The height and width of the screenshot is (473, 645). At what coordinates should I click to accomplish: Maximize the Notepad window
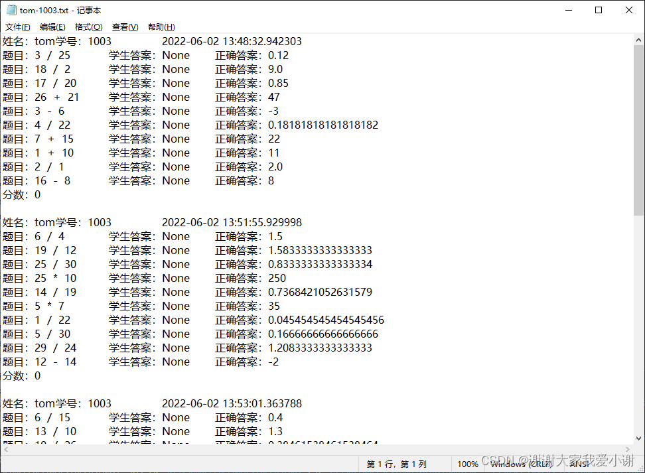598,10
